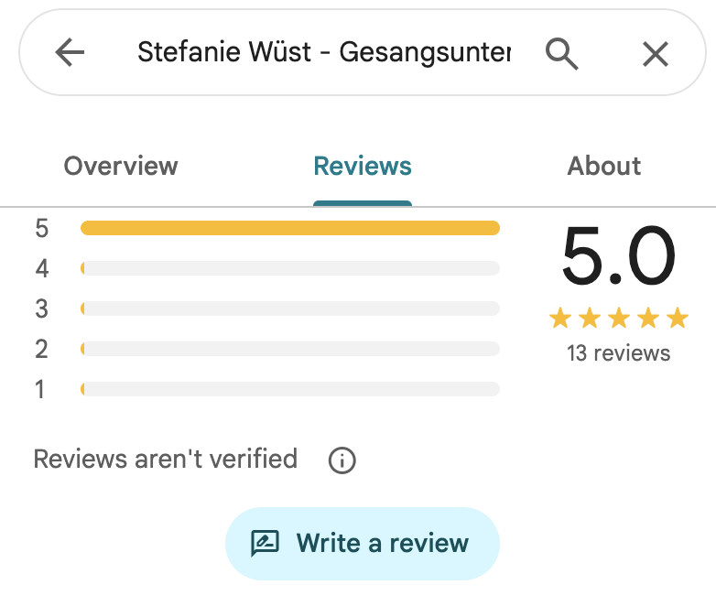Click the 5-star rating bar
Viewport: 716px width, 606px height.
290,228
